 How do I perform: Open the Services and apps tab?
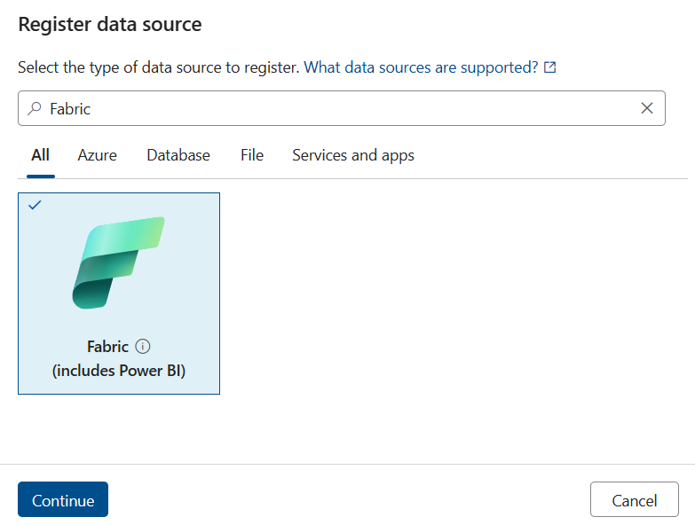[353, 155]
